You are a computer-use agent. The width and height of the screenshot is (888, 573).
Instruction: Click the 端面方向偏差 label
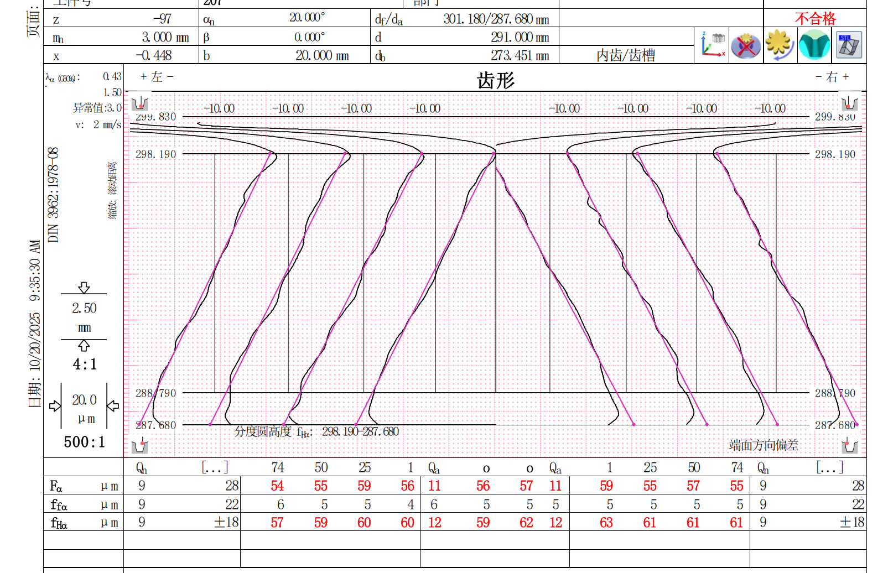point(764,445)
